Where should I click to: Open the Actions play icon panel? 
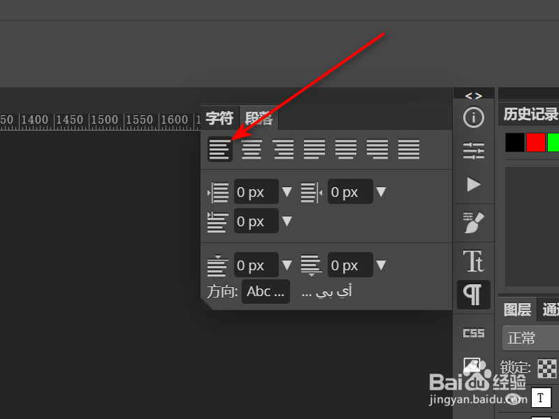pos(474,184)
